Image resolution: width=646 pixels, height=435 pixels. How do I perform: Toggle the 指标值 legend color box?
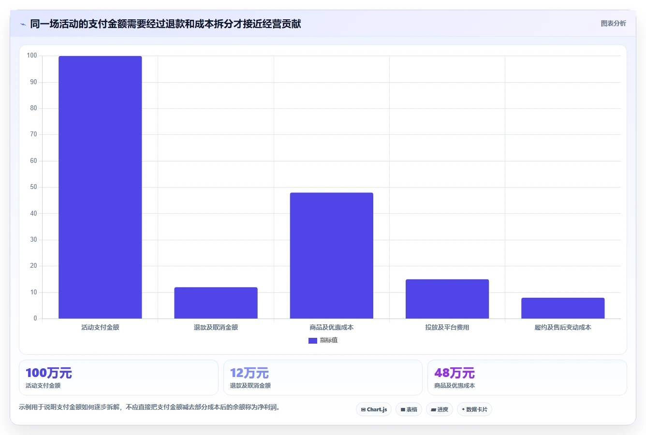pyautogui.click(x=313, y=340)
